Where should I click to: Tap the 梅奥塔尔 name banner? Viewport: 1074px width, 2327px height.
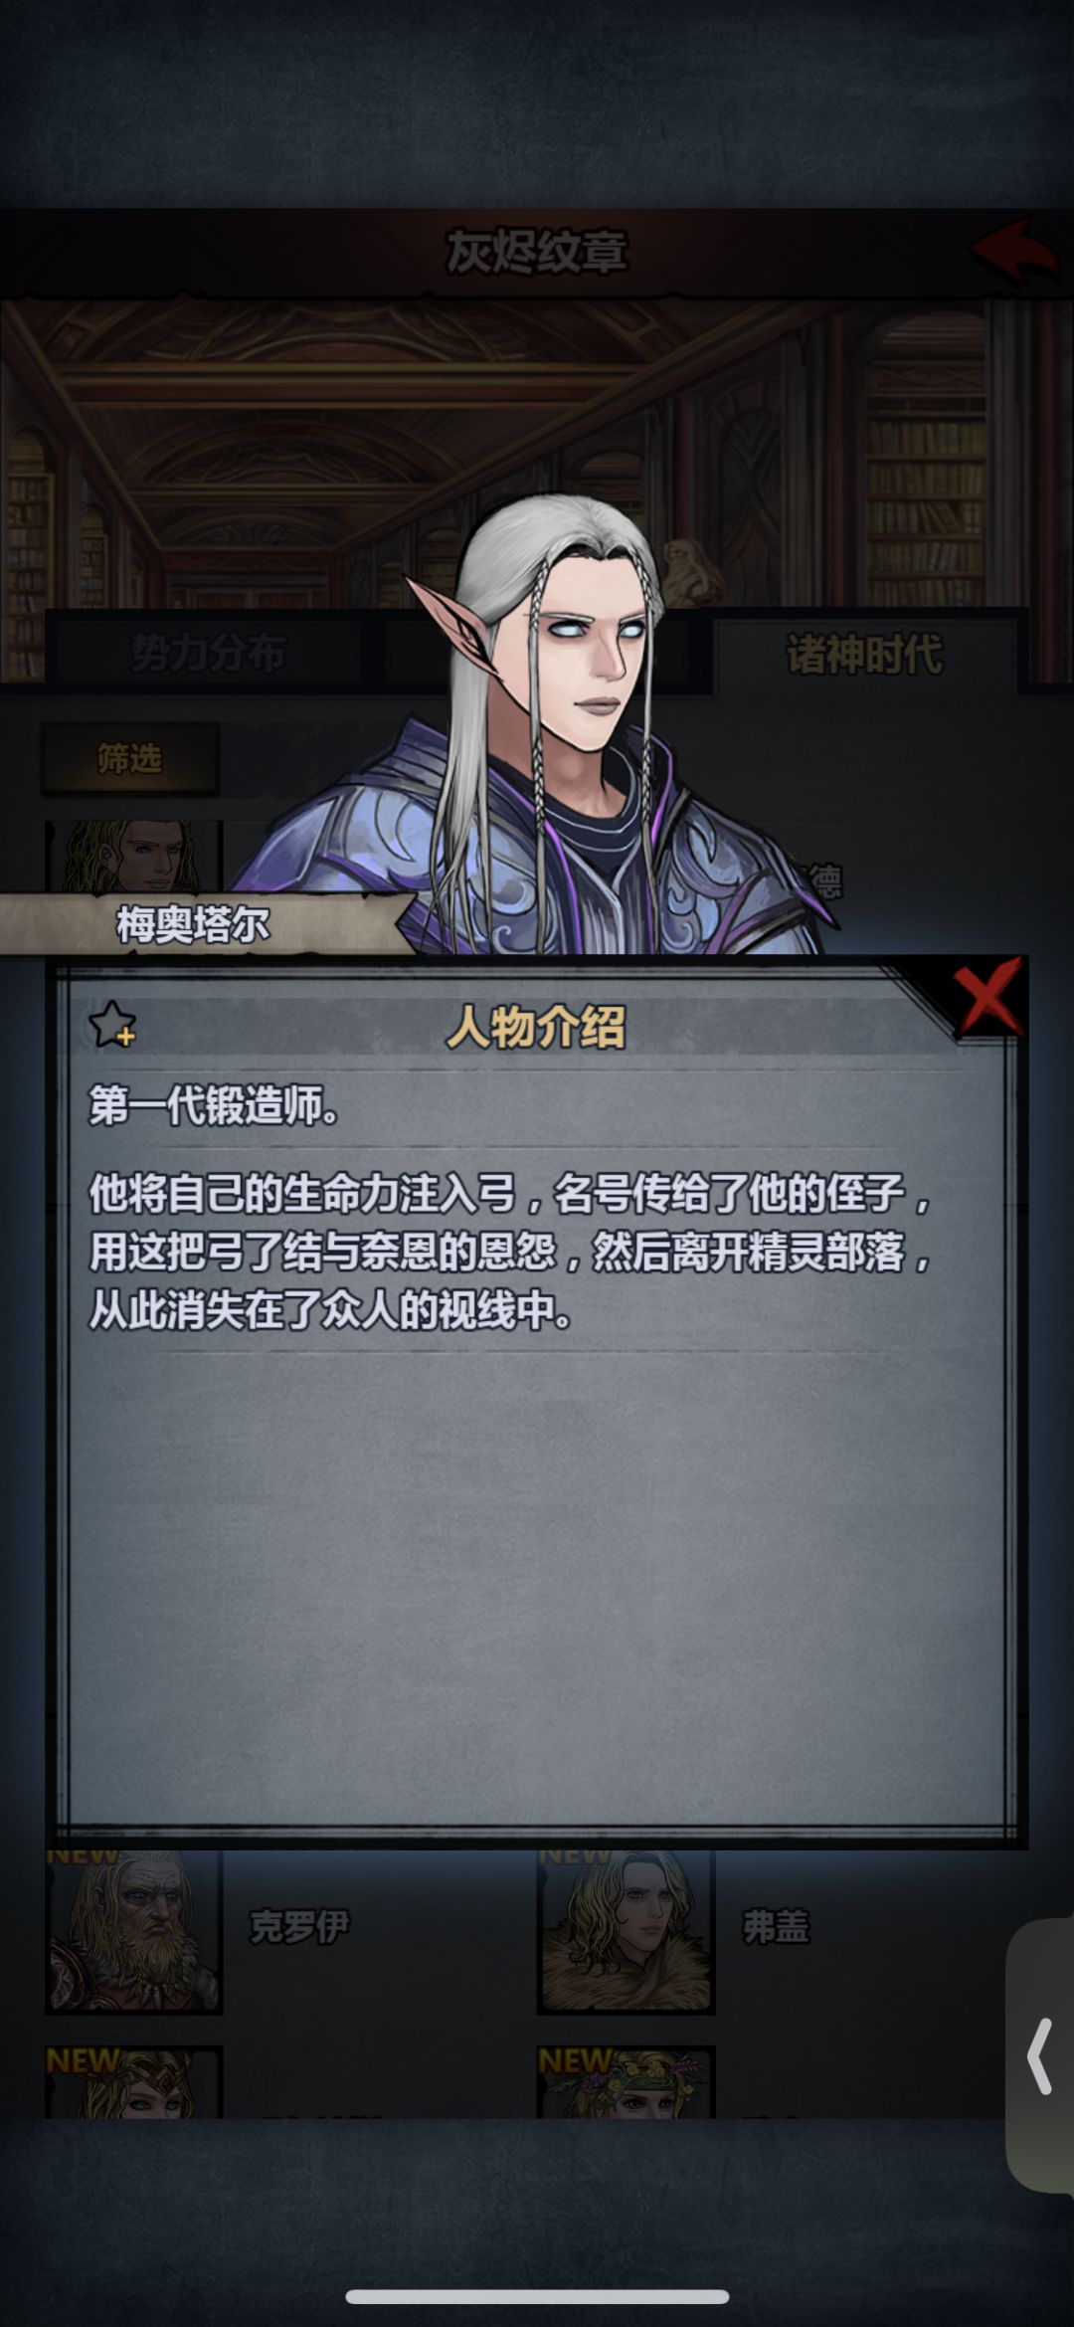[194, 924]
